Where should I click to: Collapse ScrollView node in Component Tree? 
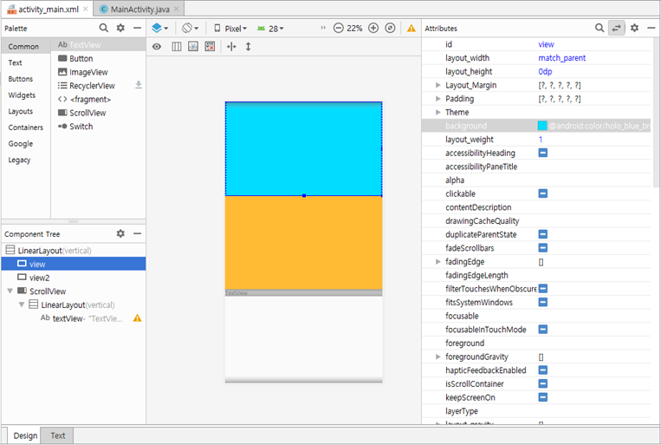(10, 291)
